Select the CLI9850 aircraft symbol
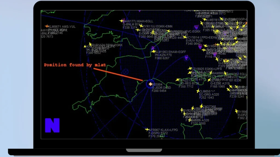280x157 pixels. [x=198, y=91]
